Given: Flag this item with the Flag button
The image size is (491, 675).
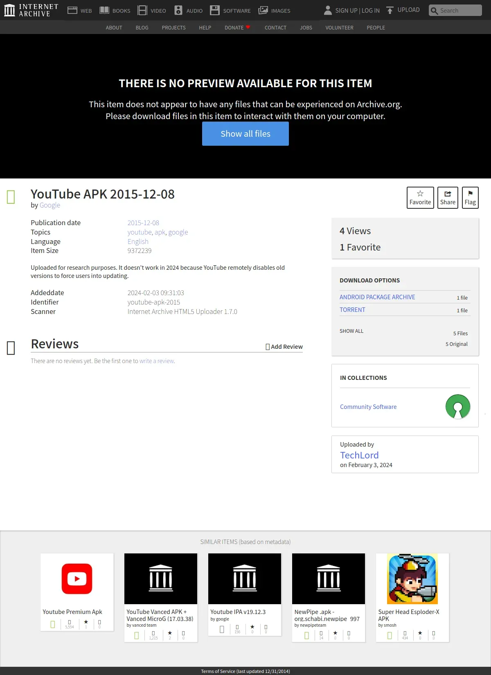Looking at the screenshot, I should coord(470,198).
